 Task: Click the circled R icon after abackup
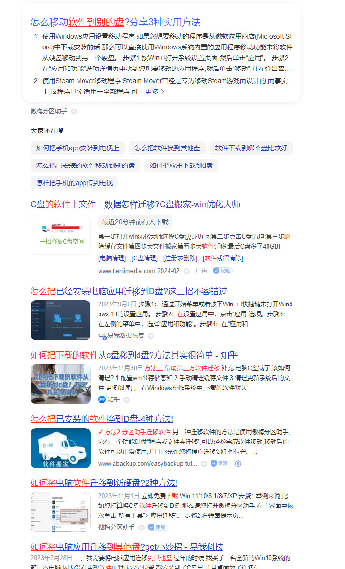coord(238,464)
